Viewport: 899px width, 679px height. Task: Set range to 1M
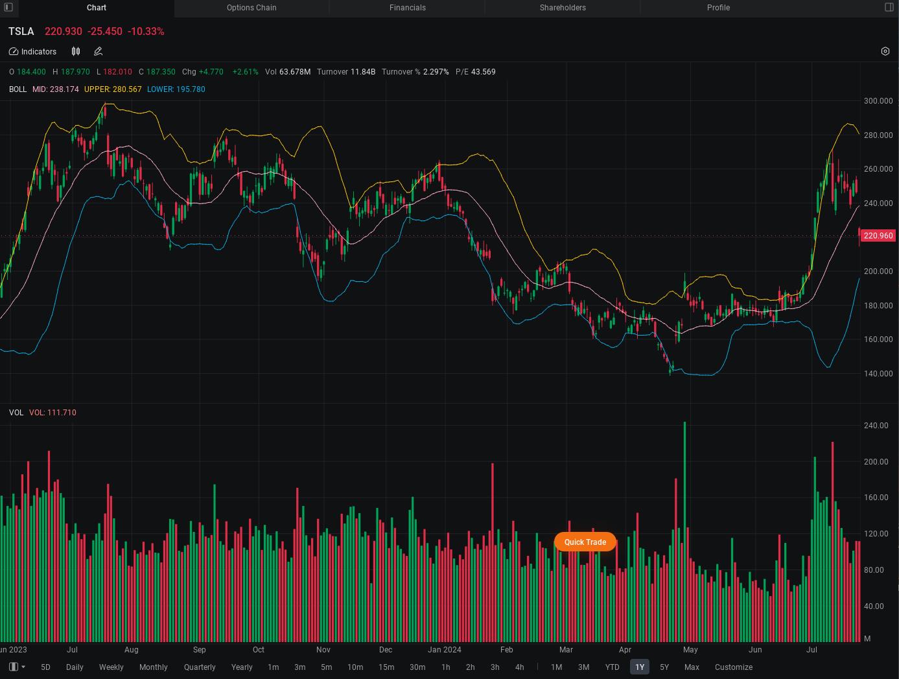point(556,667)
